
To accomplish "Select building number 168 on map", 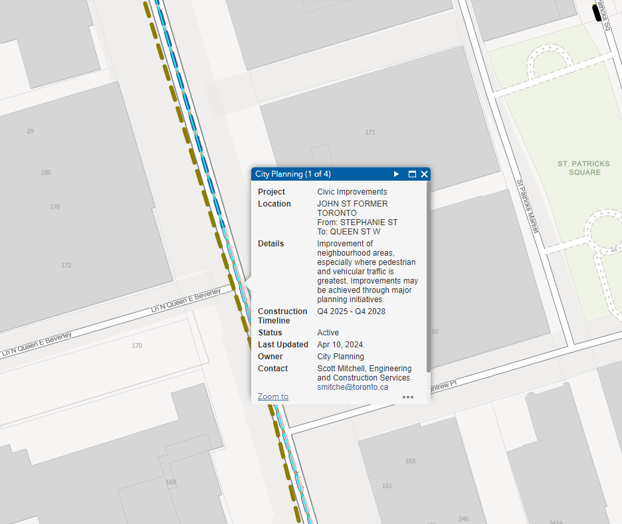I will pyautogui.click(x=171, y=482).
